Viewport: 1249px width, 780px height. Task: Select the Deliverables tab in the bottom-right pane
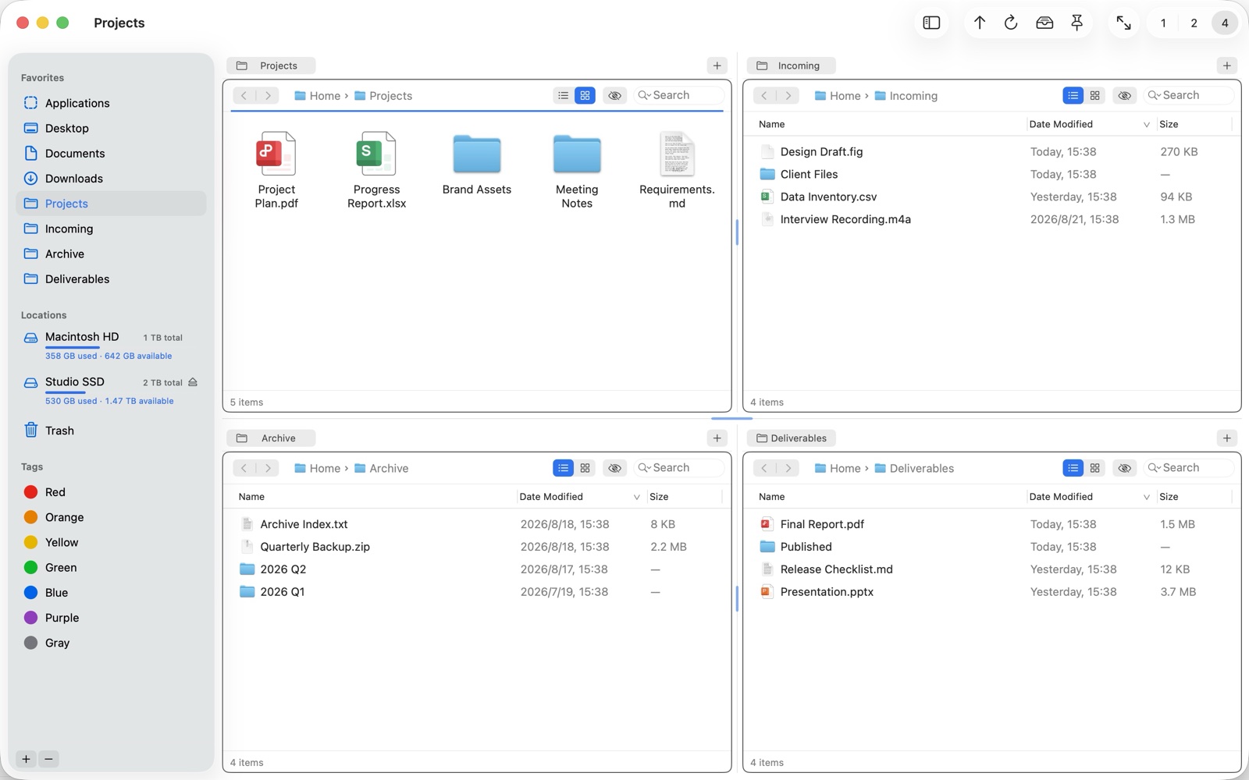(791, 438)
